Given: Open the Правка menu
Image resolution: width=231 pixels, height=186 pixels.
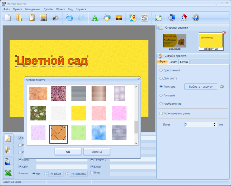Looking at the screenshot, I should (17, 9).
